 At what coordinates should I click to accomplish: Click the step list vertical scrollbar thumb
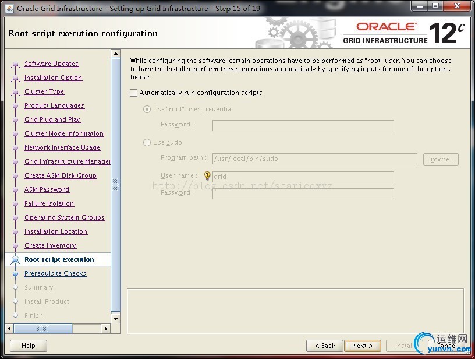[x=116, y=185]
